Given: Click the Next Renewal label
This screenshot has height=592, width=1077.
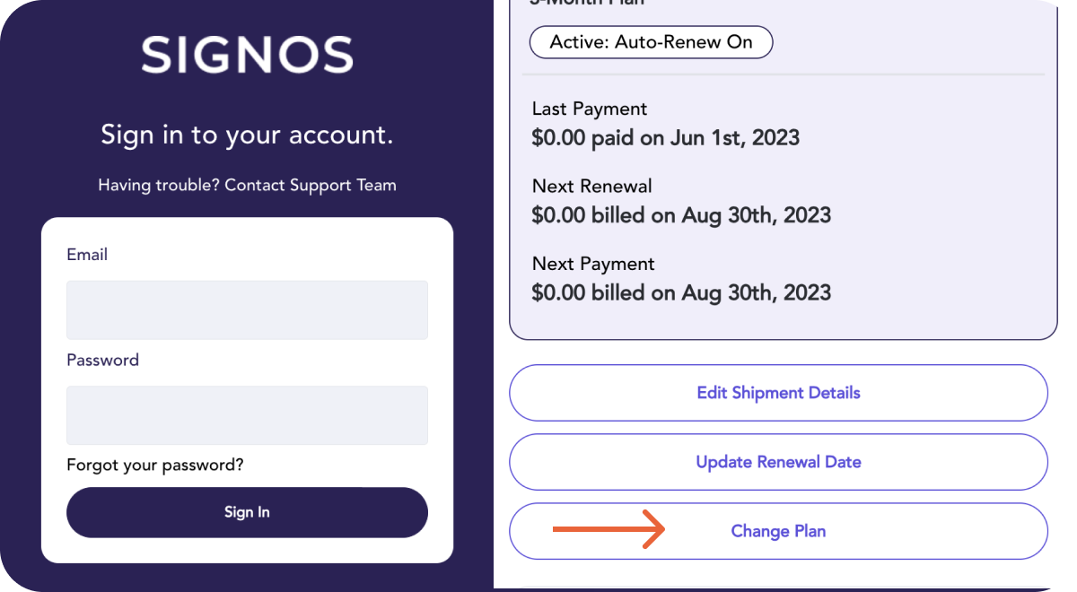Looking at the screenshot, I should click(591, 187).
